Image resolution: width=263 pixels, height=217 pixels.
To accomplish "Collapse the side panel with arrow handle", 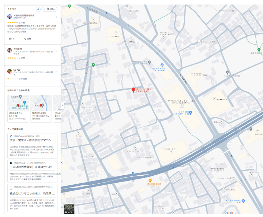I will (62, 105).
